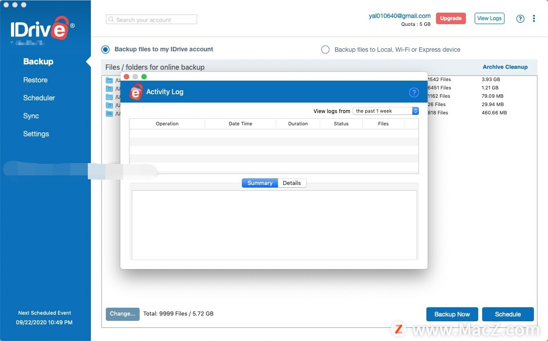
Task: Click the 09/22/2020 10:49 PM scheduled time
Action: pos(44,322)
